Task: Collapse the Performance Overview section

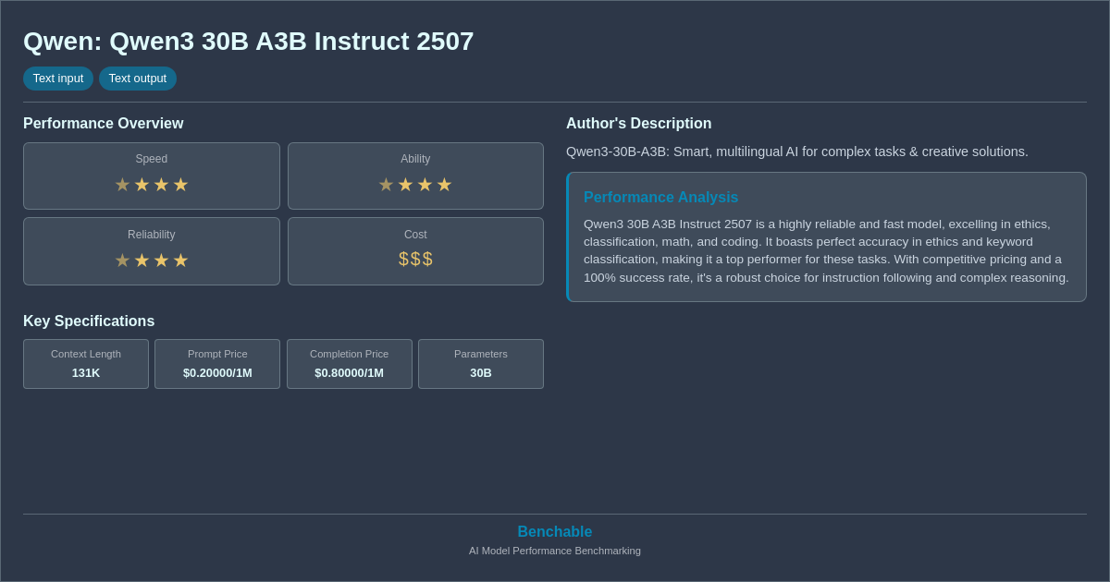Action: [x=104, y=123]
